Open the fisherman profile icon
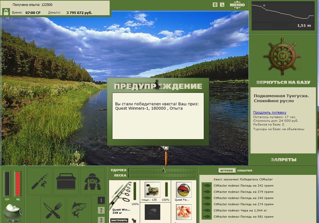The height and width of the screenshot is (223, 319). point(93,181)
